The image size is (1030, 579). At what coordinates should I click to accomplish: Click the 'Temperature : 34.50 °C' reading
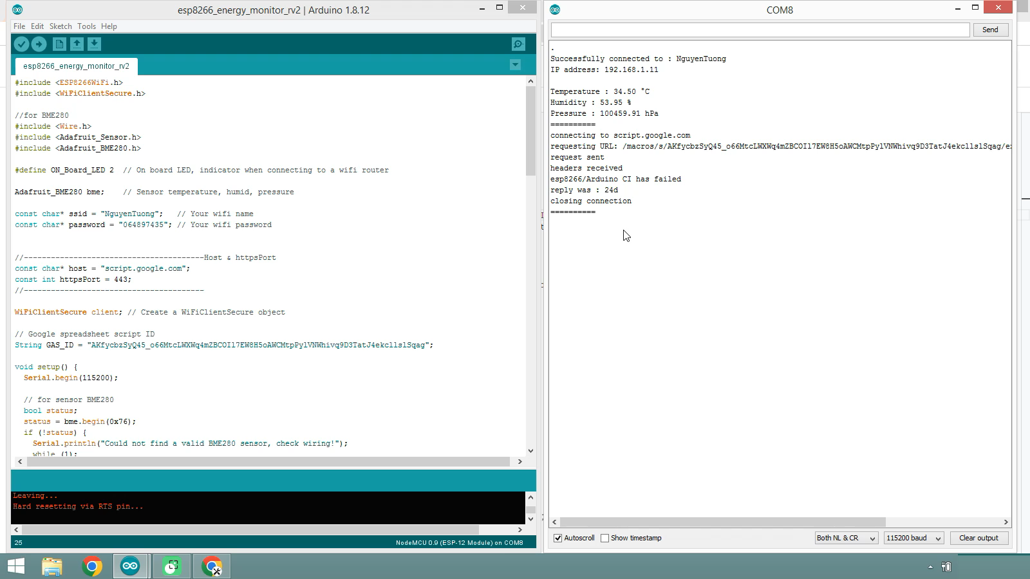pos(600,91)
